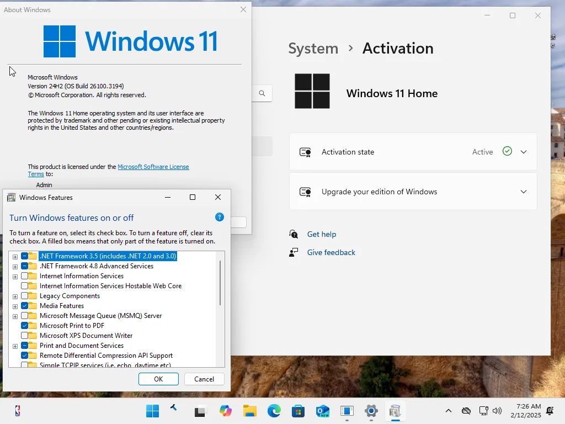This screenshot has width=565, height=424.
Task: Enable Microsoft XPS Document Writer checkbox
Action: coord(25,336)
